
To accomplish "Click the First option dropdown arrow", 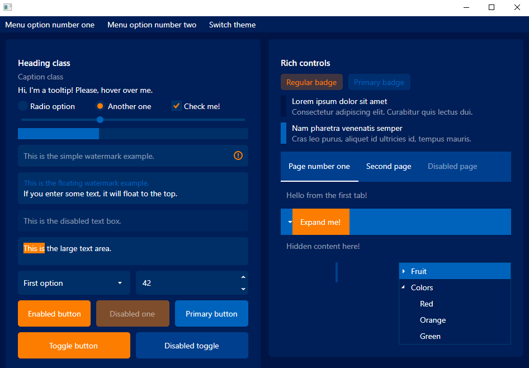I will point(120,283).
